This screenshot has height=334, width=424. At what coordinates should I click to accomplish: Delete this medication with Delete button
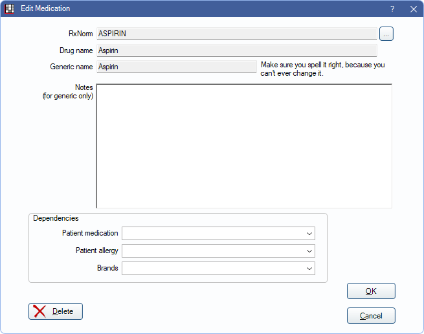(56, 311)
